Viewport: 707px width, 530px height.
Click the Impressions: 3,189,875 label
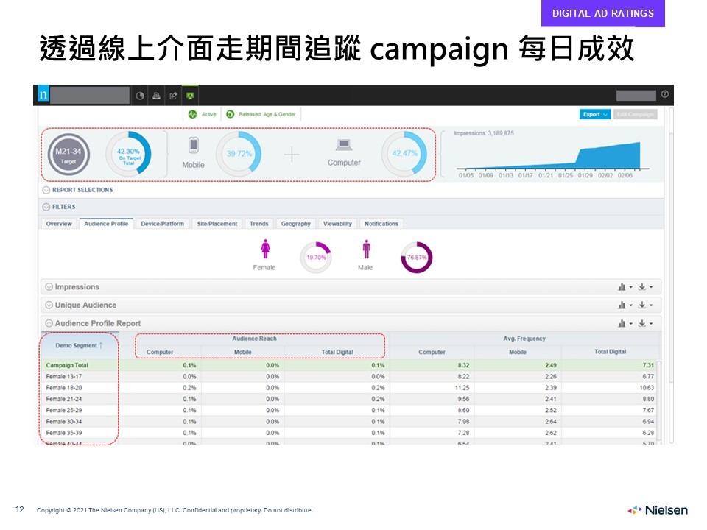(x=484, y=133)
